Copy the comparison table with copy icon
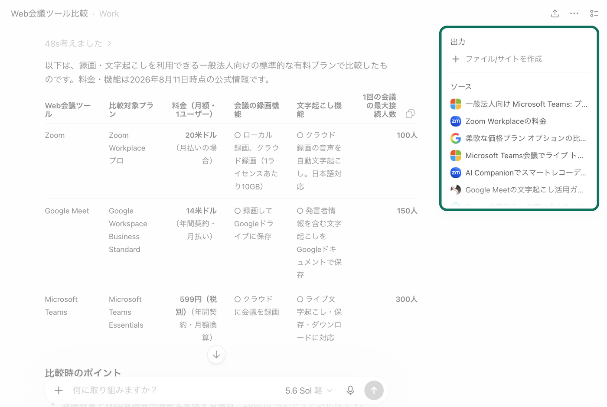The width and height of the screenshot is (607, 407). (410, 114)
